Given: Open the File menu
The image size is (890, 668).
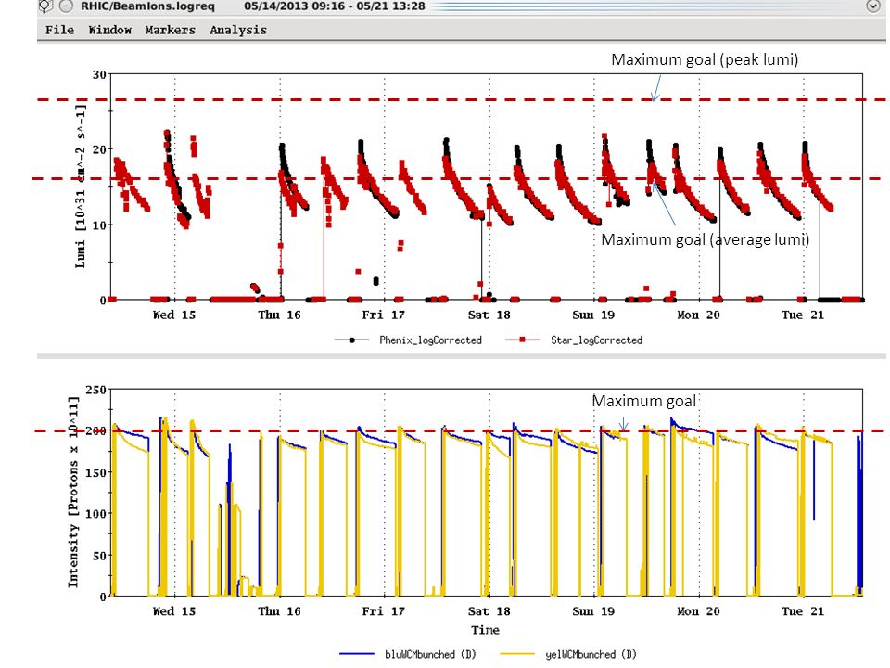Looking at the screenshot, I should click(x=59, y=30).
